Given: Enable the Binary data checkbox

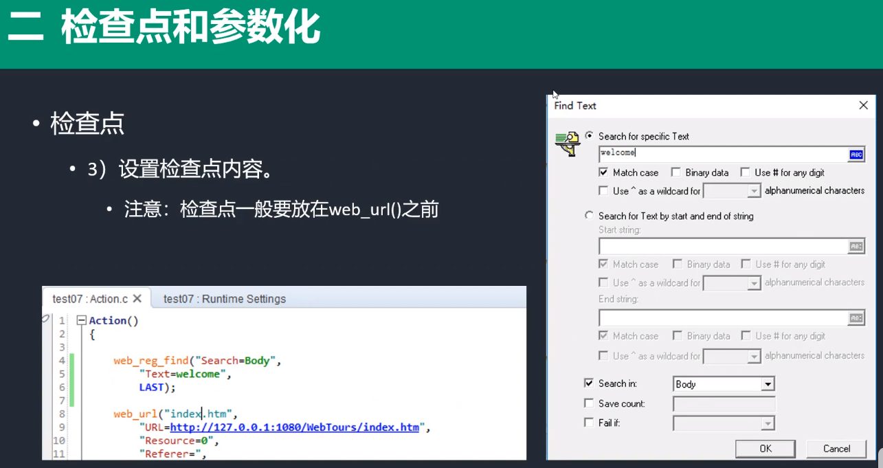Looking at the screenshot, I should point(675,172).
